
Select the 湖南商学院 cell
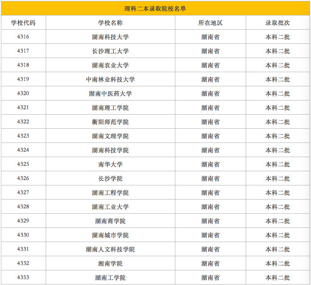pyautogui.click(x=110, y=221)
